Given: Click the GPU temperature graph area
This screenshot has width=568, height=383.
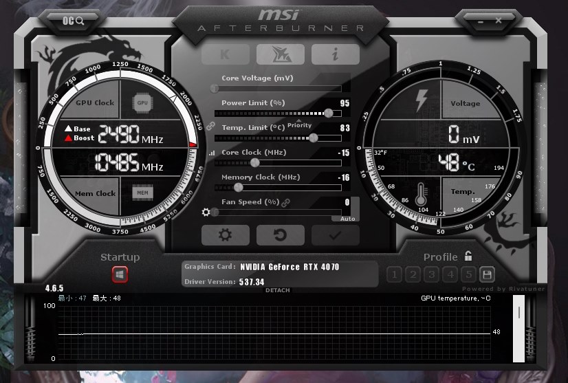Looking at the screenshot, I should [x=274, y=333].
